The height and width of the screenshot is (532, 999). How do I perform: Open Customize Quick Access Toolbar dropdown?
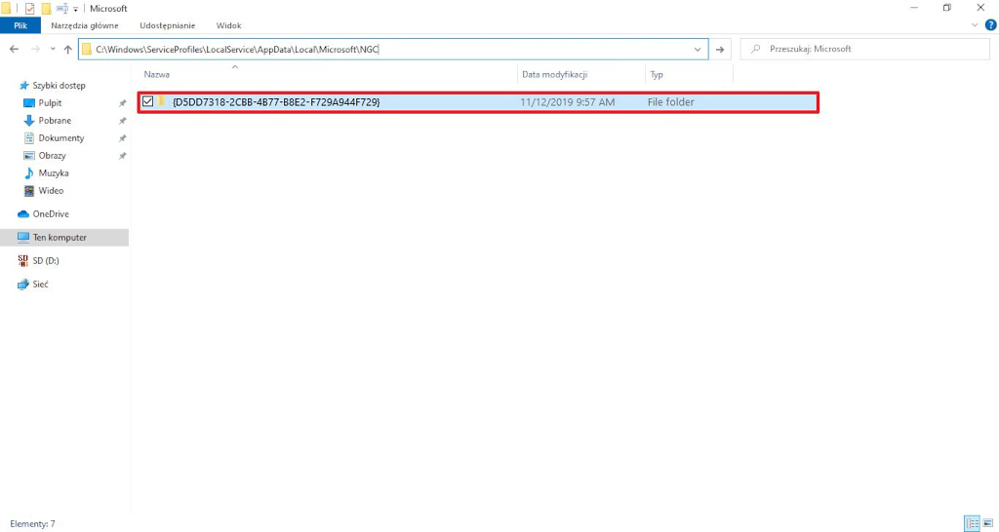(x=75, y=9)
